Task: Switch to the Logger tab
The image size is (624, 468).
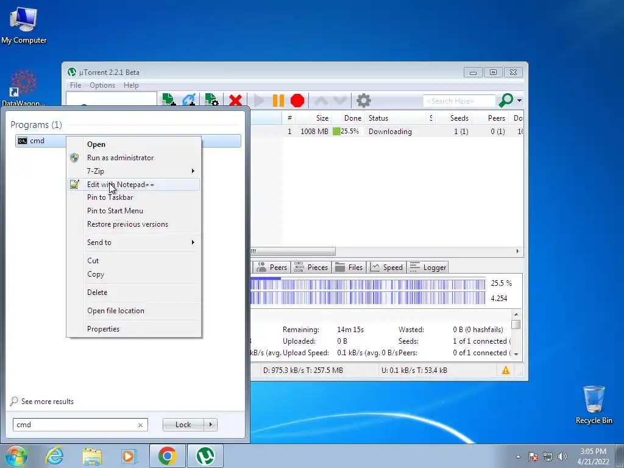Action: click(428, 267)
